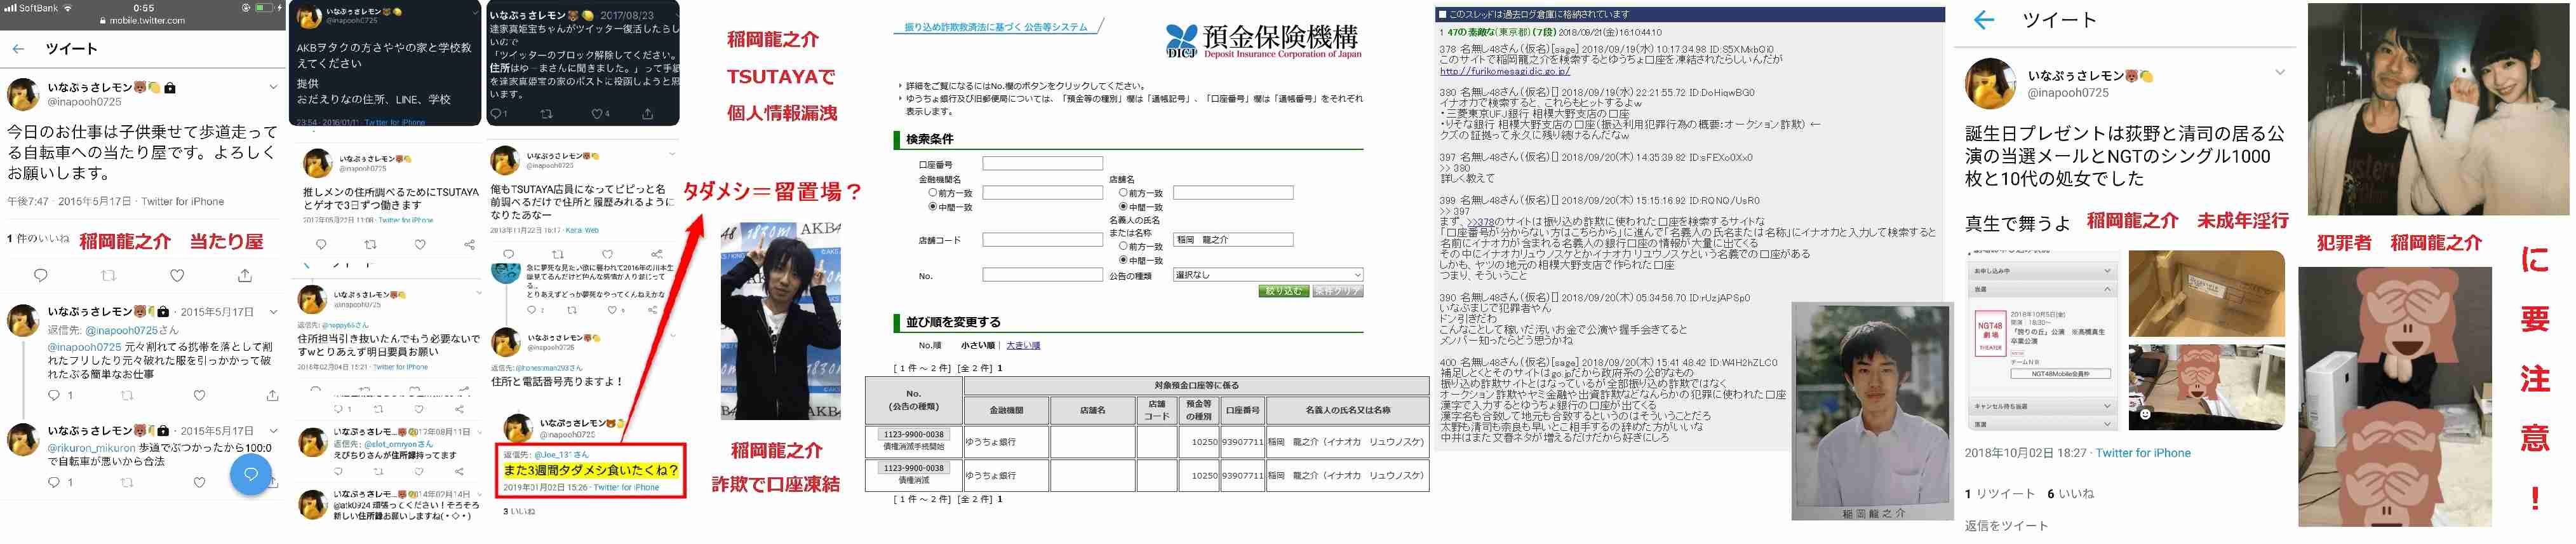The height and width of the screenshot is (544, 2576).
Task: Open the 公告の種類 dropdown showing 選択なし
Action: point(1268,275)
